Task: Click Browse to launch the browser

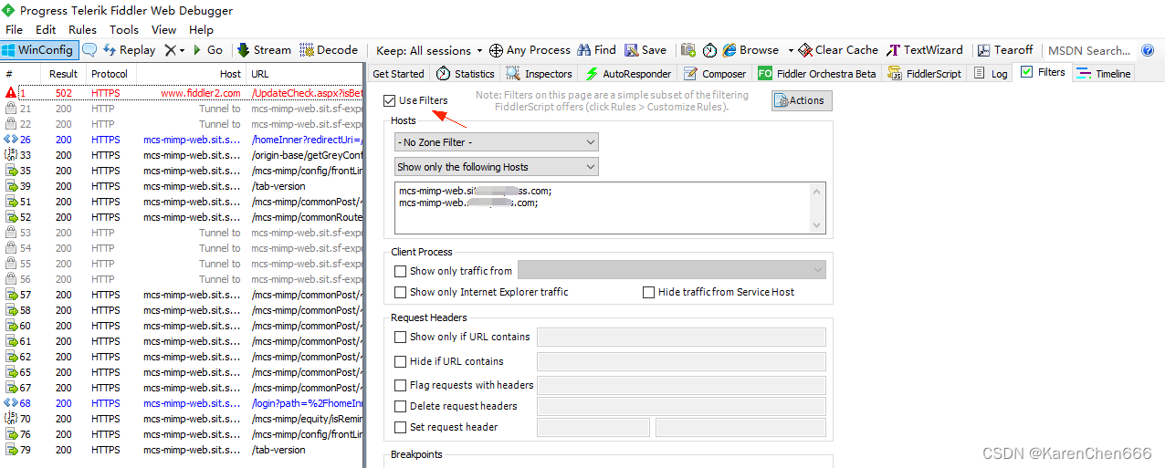Action: point(750,50)
